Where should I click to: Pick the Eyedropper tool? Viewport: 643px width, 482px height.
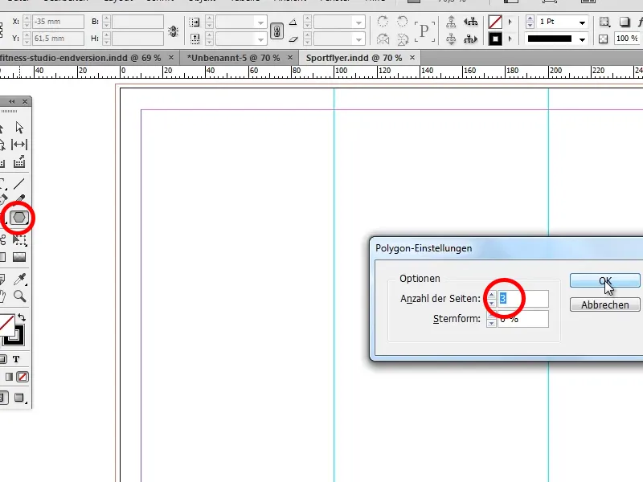[18, 280]
